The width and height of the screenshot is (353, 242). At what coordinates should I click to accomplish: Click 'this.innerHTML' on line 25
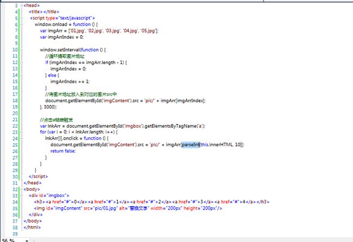pyautogui.click(x=216, y=145)
